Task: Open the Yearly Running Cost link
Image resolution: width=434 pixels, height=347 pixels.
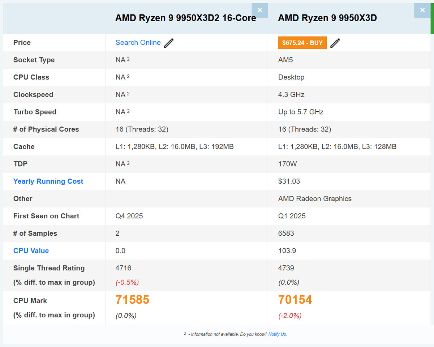Action: [x=48, y=181]
